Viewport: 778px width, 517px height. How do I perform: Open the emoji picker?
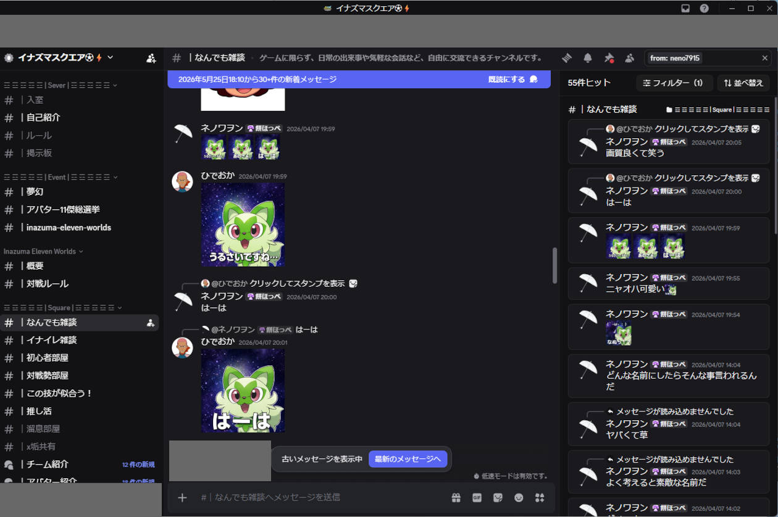coord(519,497)
